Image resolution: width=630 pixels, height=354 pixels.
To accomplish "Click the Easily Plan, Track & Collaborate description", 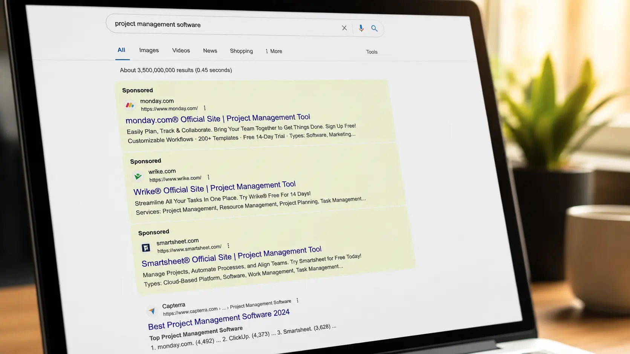I will pyautogui.click(x=241, y=129).
